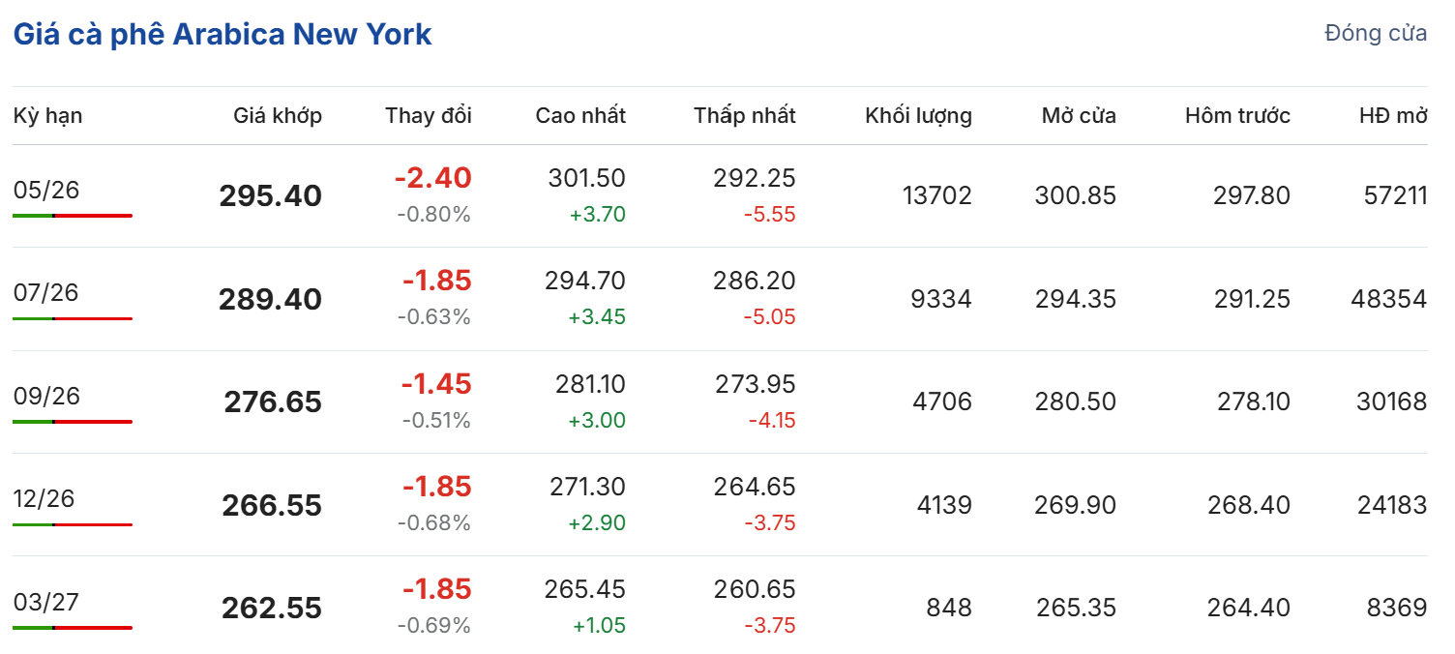The image size is (1455, 654).
Task: Click the price range bar under 05/26
Action: pyautogui.click(x=73, y=216)
